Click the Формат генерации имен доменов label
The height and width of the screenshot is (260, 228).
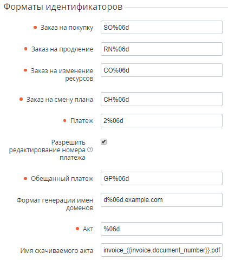[55, 204]
